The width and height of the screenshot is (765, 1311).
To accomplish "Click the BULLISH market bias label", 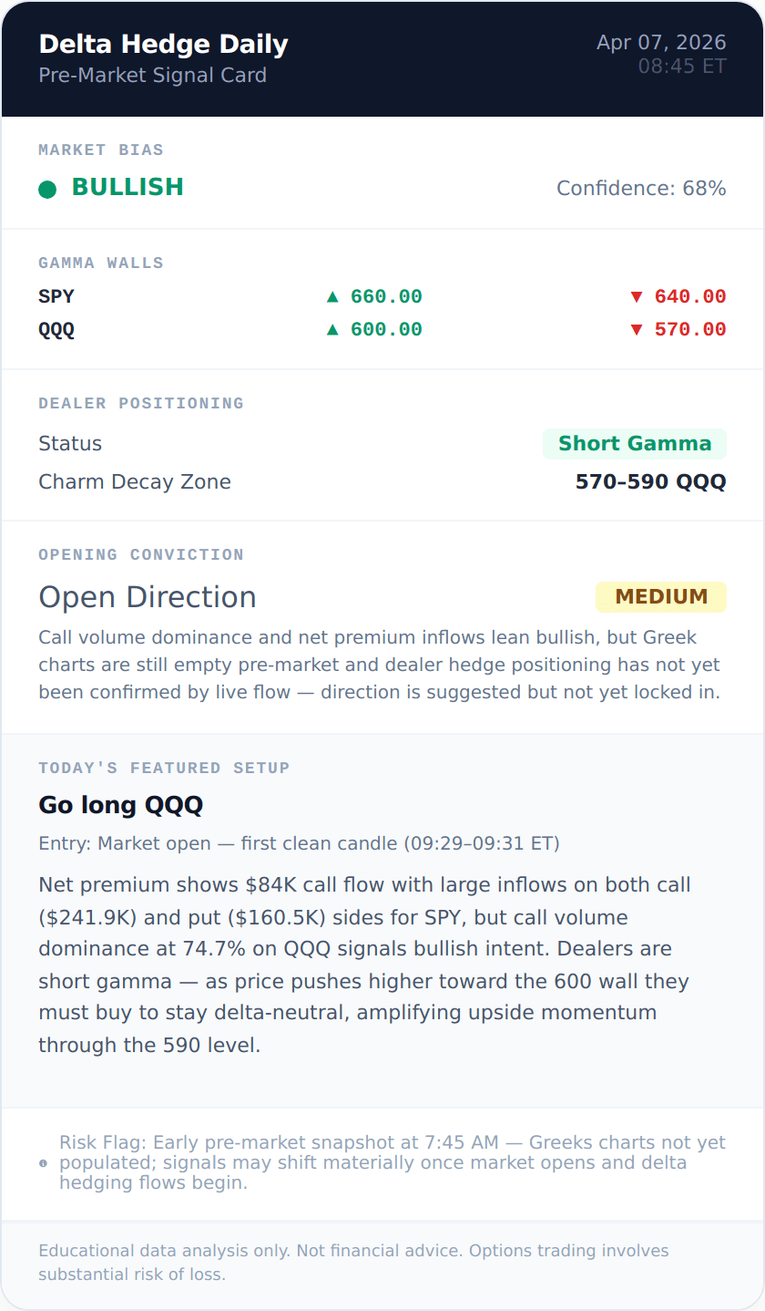I will [127, 188].
